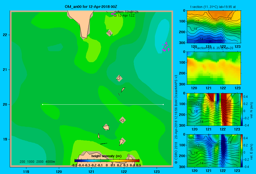Click the 'vel. N (m/s)' axis label

(x=251, y=110)
